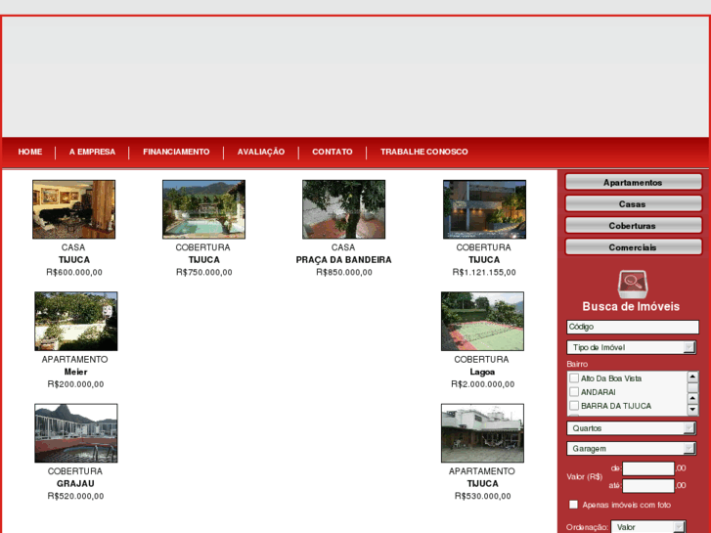Open the Meier apartment photo
Image resolution: width=711 pixels, height=533 pixels.
[x=75, y=321]
